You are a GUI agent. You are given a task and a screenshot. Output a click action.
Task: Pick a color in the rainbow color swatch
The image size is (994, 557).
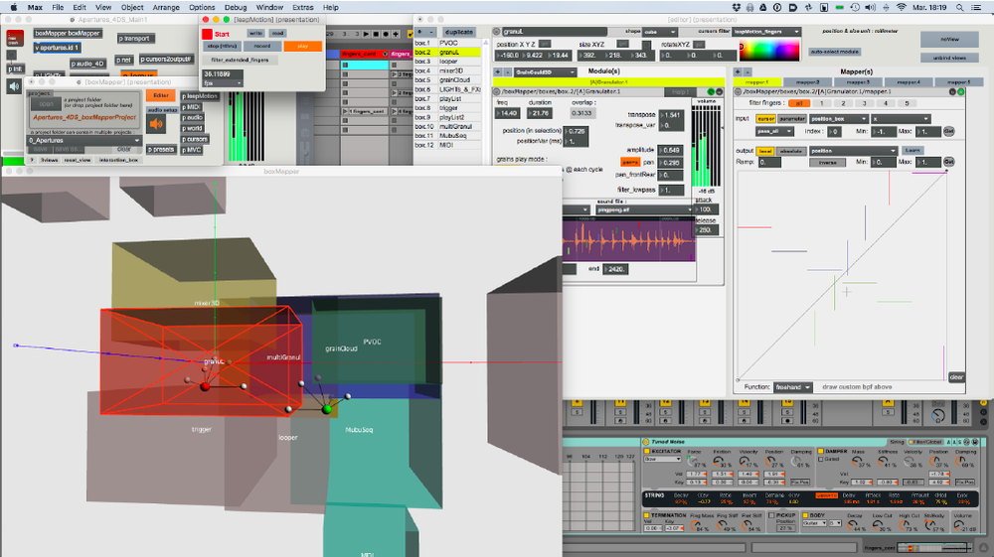769,50
